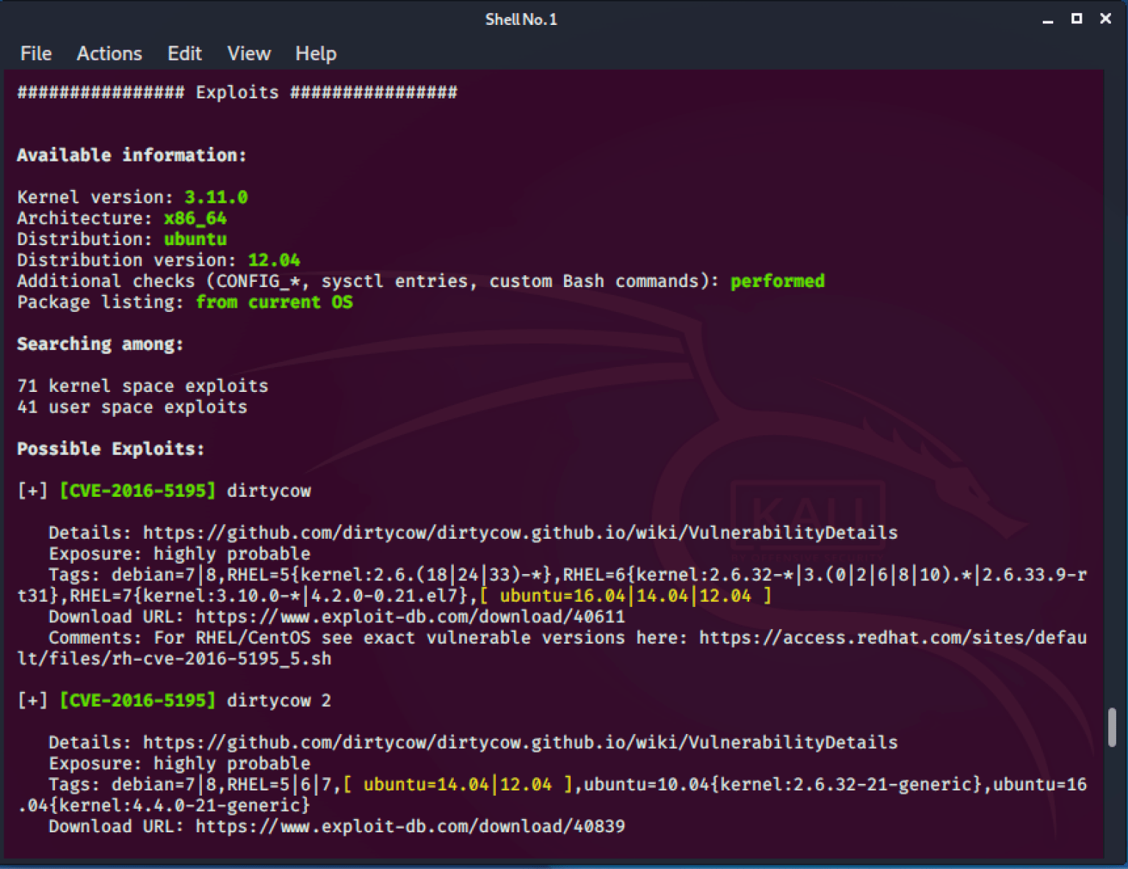1128x869 pixels.
Task: Click the 'dirtycow 2' exploit name
Action: pyautogui.click(x=279, y=702)
